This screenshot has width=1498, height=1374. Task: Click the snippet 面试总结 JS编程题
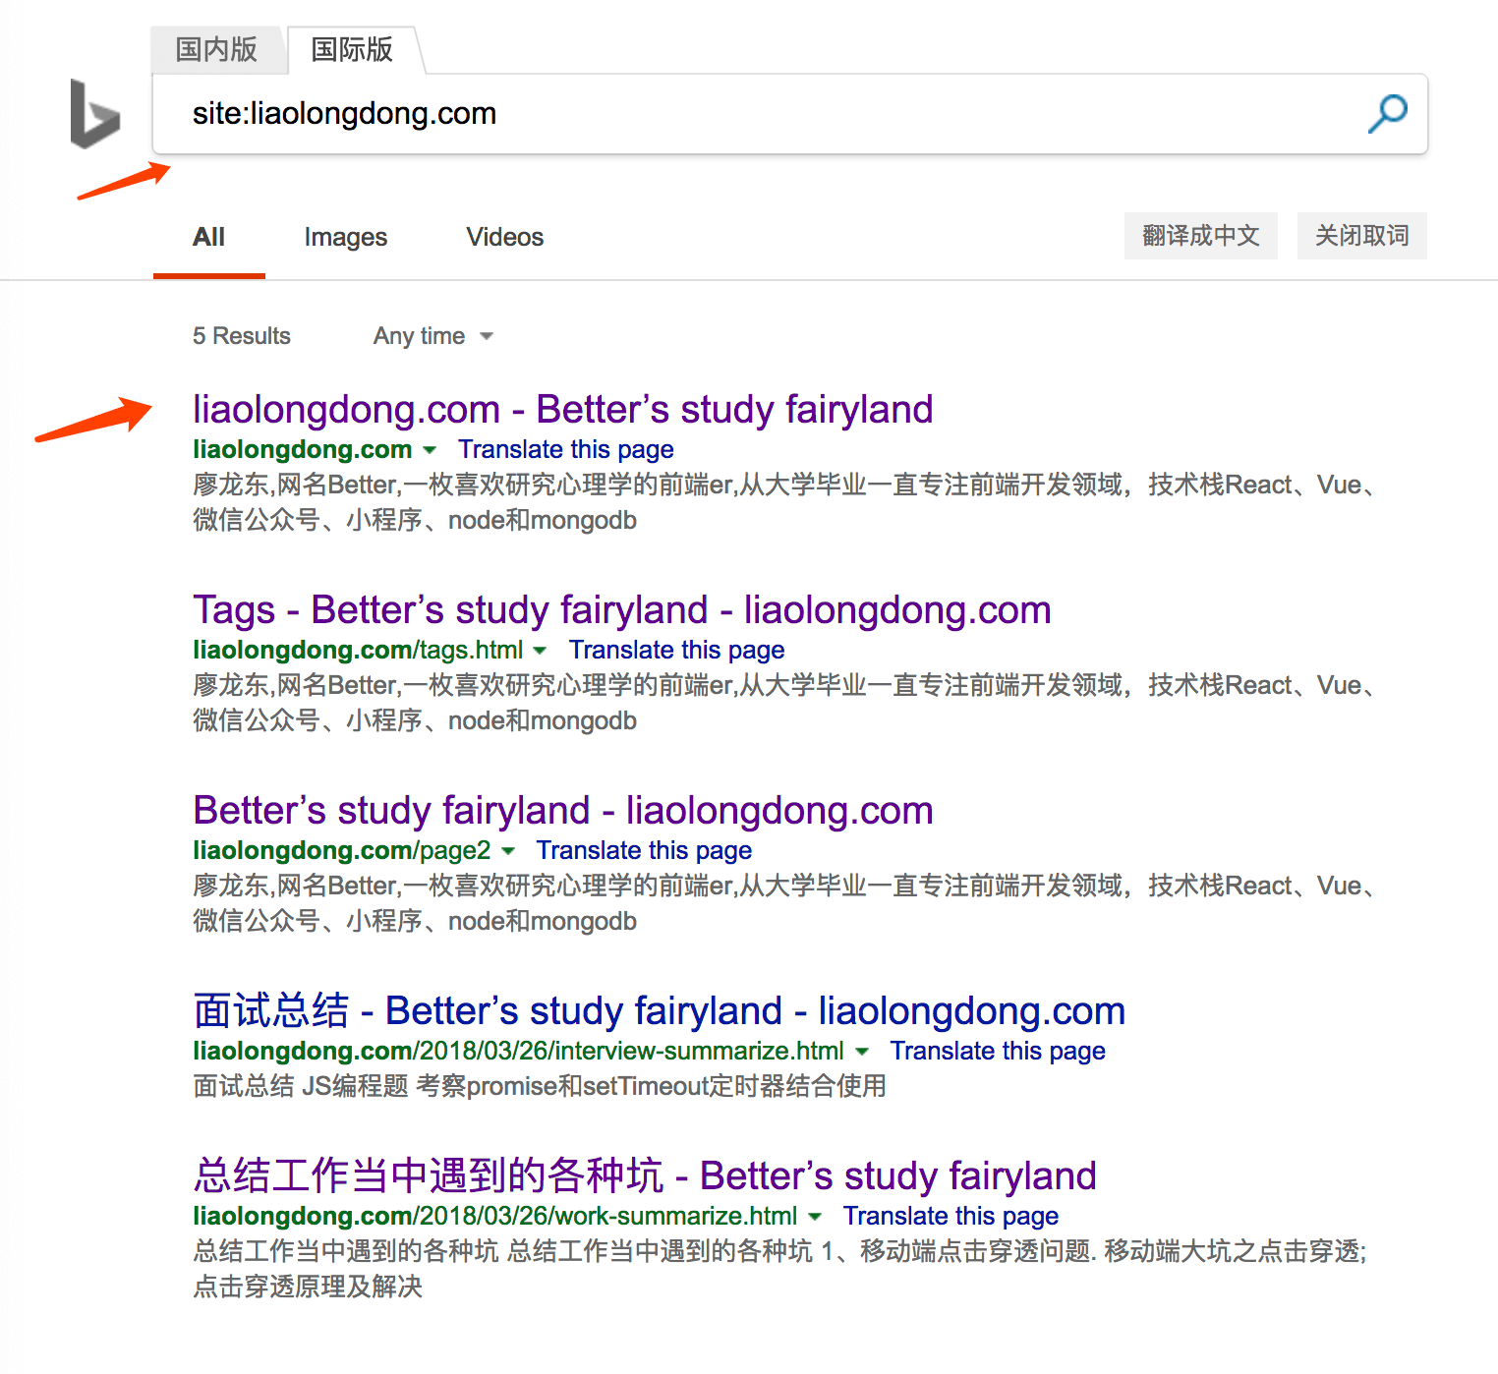[540, 1086]
